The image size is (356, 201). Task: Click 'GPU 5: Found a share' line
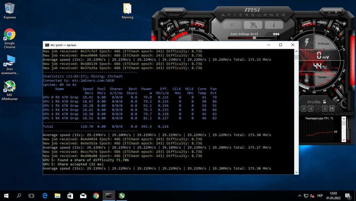tap(86, 160)
